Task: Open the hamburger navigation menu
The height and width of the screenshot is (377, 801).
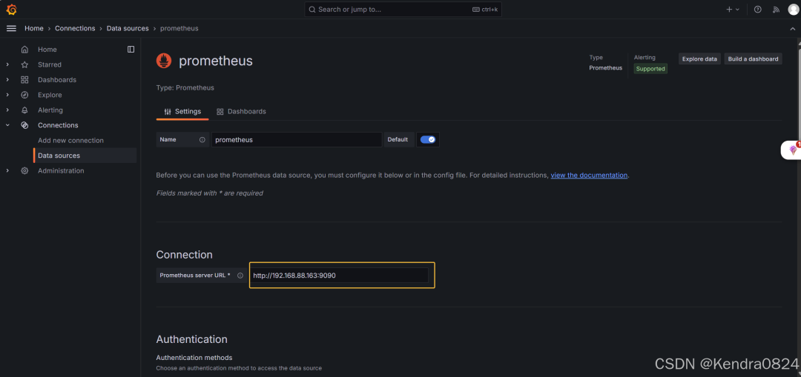Action: pyautogui.click(x=11, y=29)
